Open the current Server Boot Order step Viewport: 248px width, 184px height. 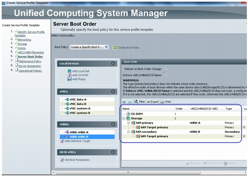(30, 56)
